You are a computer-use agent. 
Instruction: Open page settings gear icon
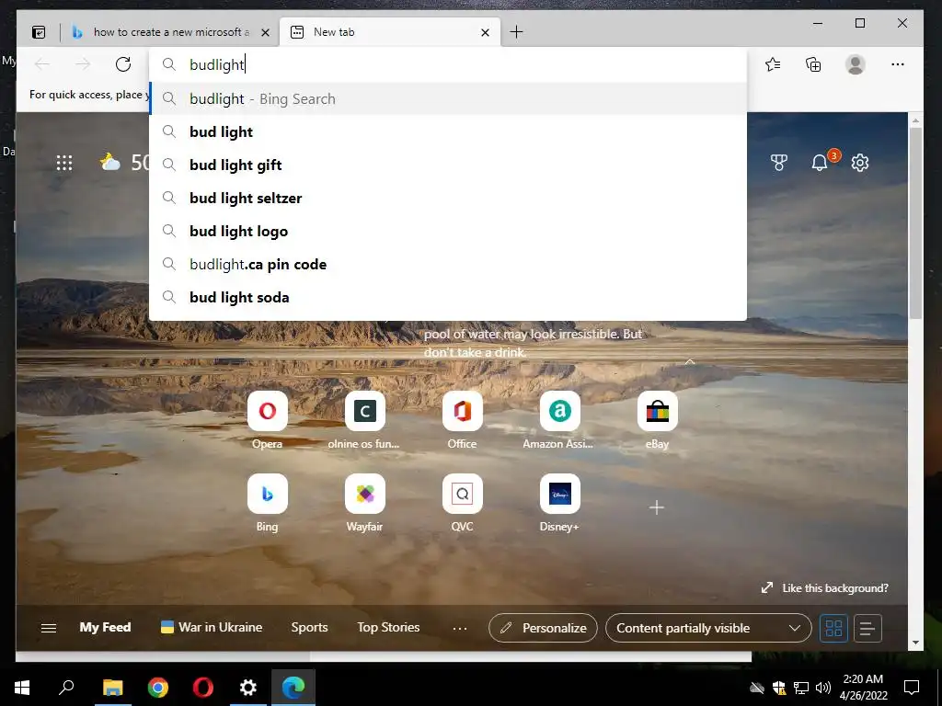coord(860,163)
